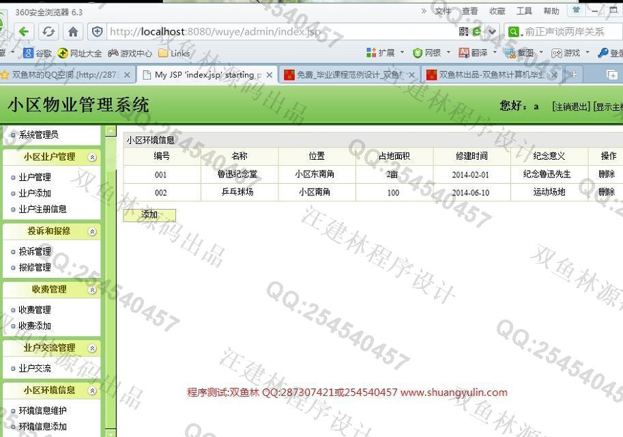The width and height of the screenshot is (623, 437).
Task: Expand the 游戏 dropdown arrow
Action: (588, 52)
